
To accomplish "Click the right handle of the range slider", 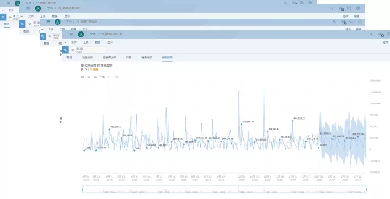I will coord(366,189).
